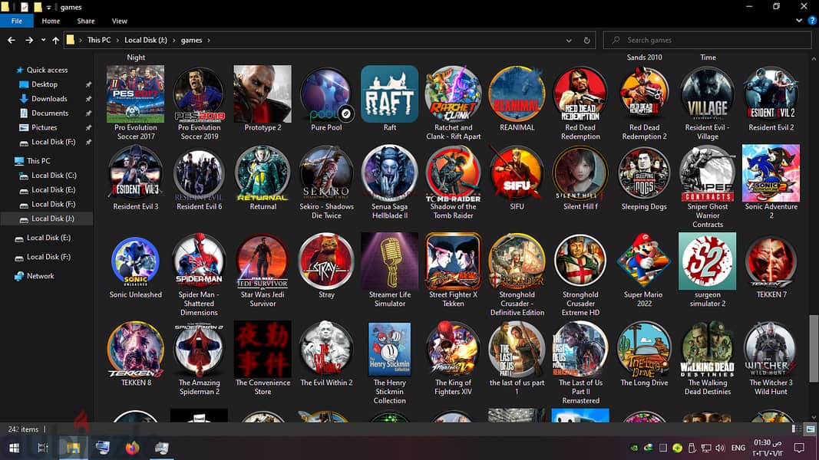Image resolution: width=819 pixels, height=460 pixels.
Task: Open Pictures in the navigation pane
Action: tap(44, 127)
